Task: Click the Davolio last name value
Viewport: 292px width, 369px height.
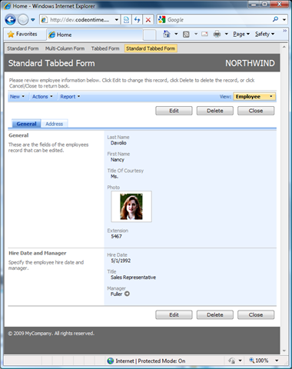Action: [x=118, y=143]
